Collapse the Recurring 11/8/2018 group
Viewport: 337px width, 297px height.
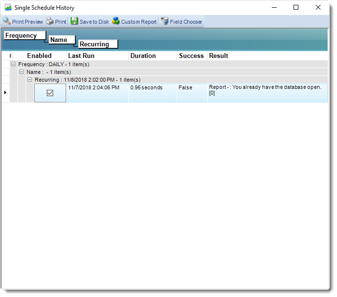click(x=29, y=80)
